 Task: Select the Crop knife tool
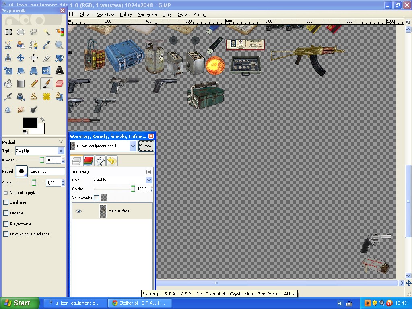(47, 58)
